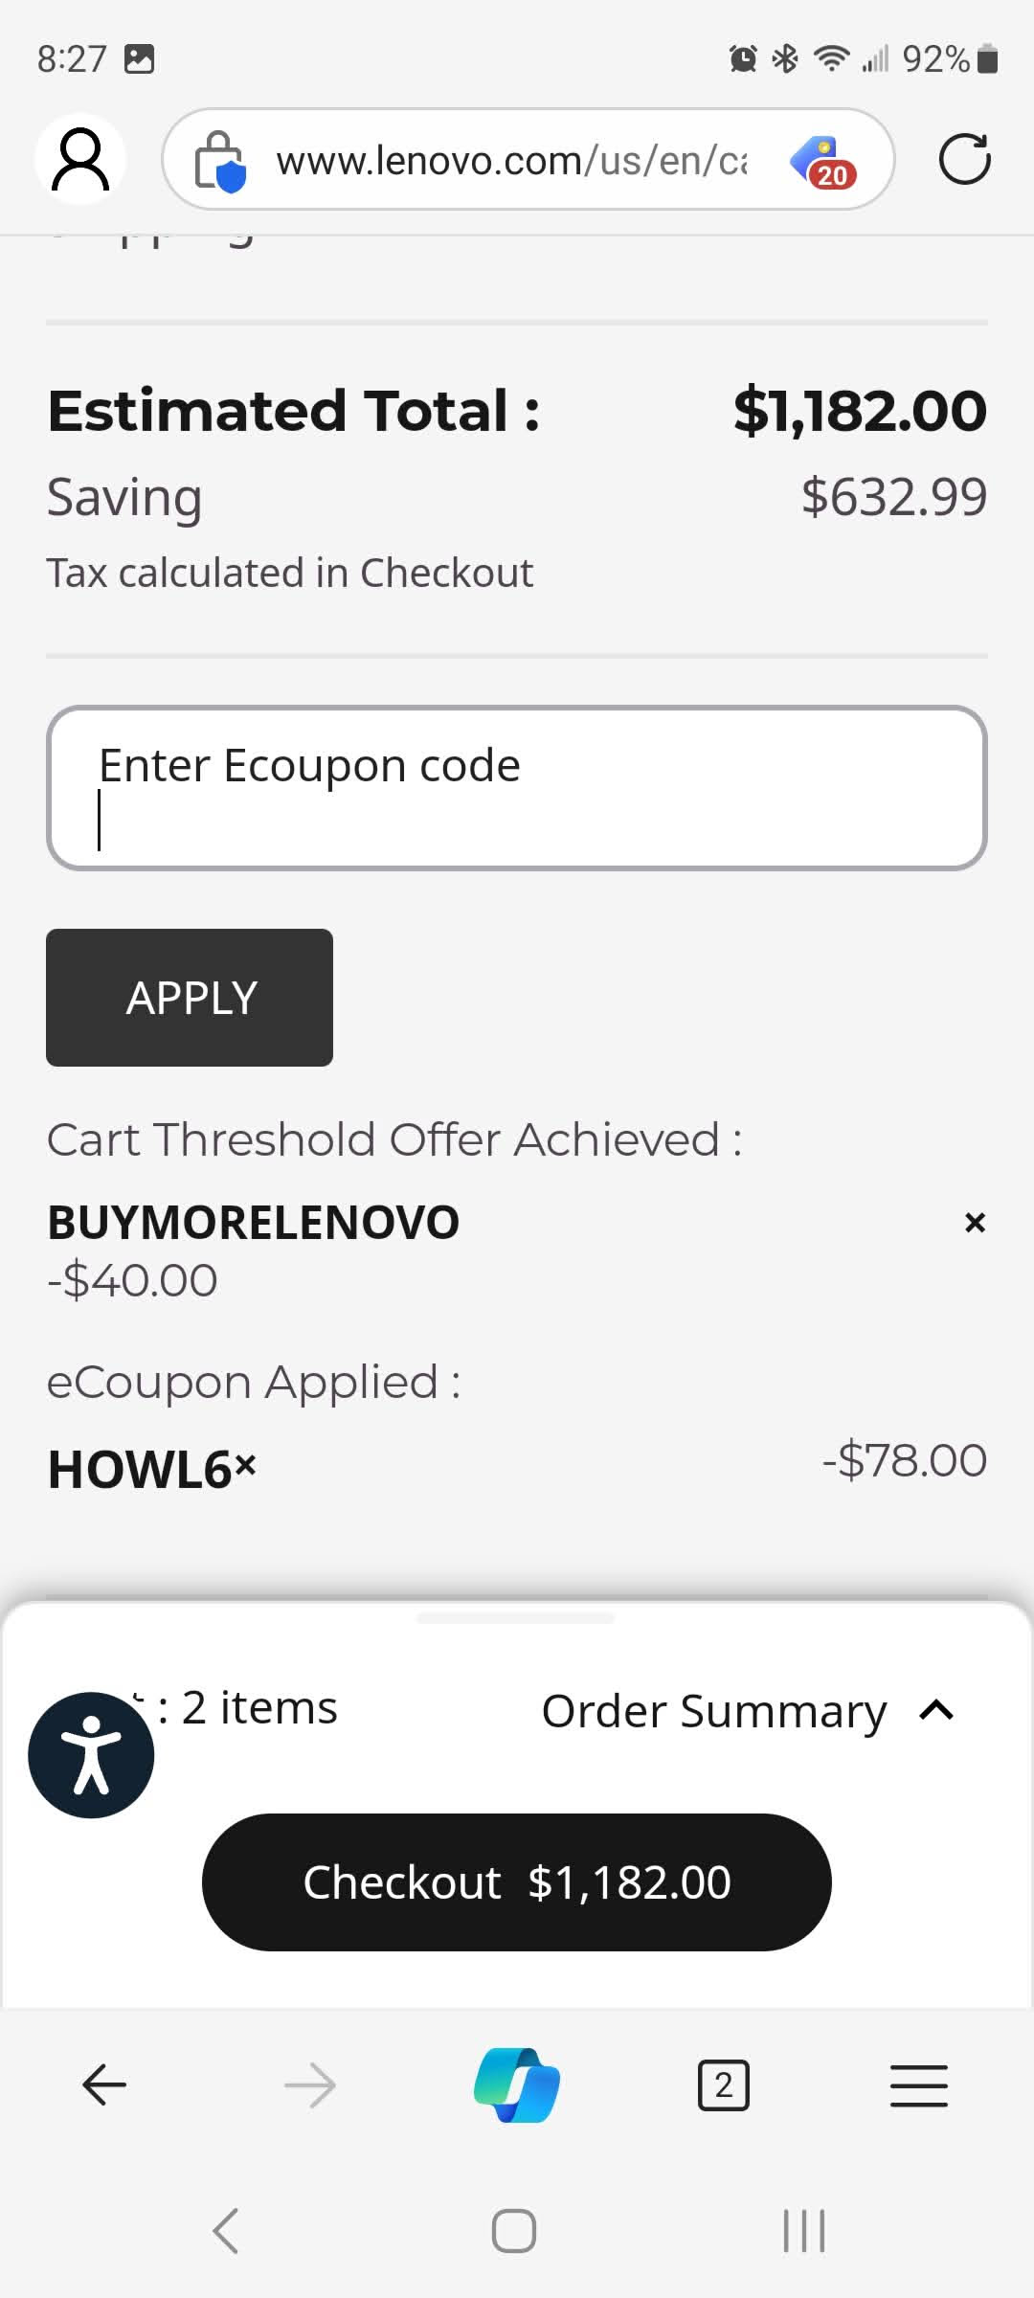Launch Copilot from browser toolbar
This screenshot has width=1034, height=2298.
(517, 2084)
